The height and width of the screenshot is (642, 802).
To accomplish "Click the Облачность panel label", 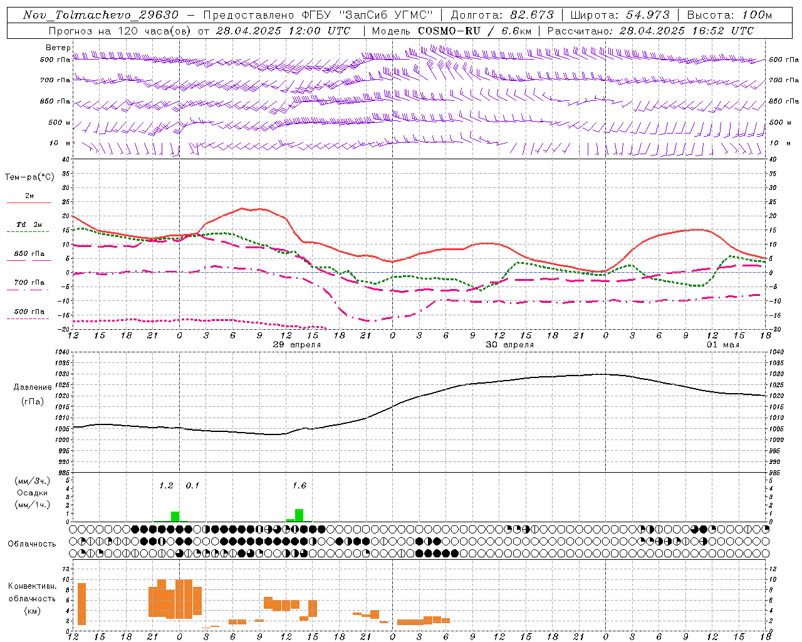I will [32, 544].
